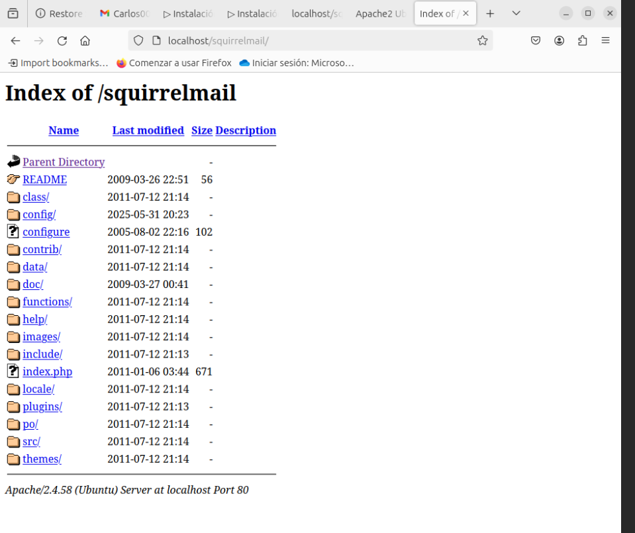Open the doc/ folder
This screenshot has height=533, width=635.
33,284
